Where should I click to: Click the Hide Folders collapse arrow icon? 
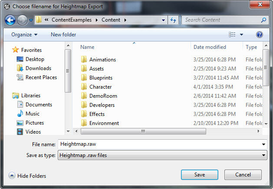click(12, 176)
